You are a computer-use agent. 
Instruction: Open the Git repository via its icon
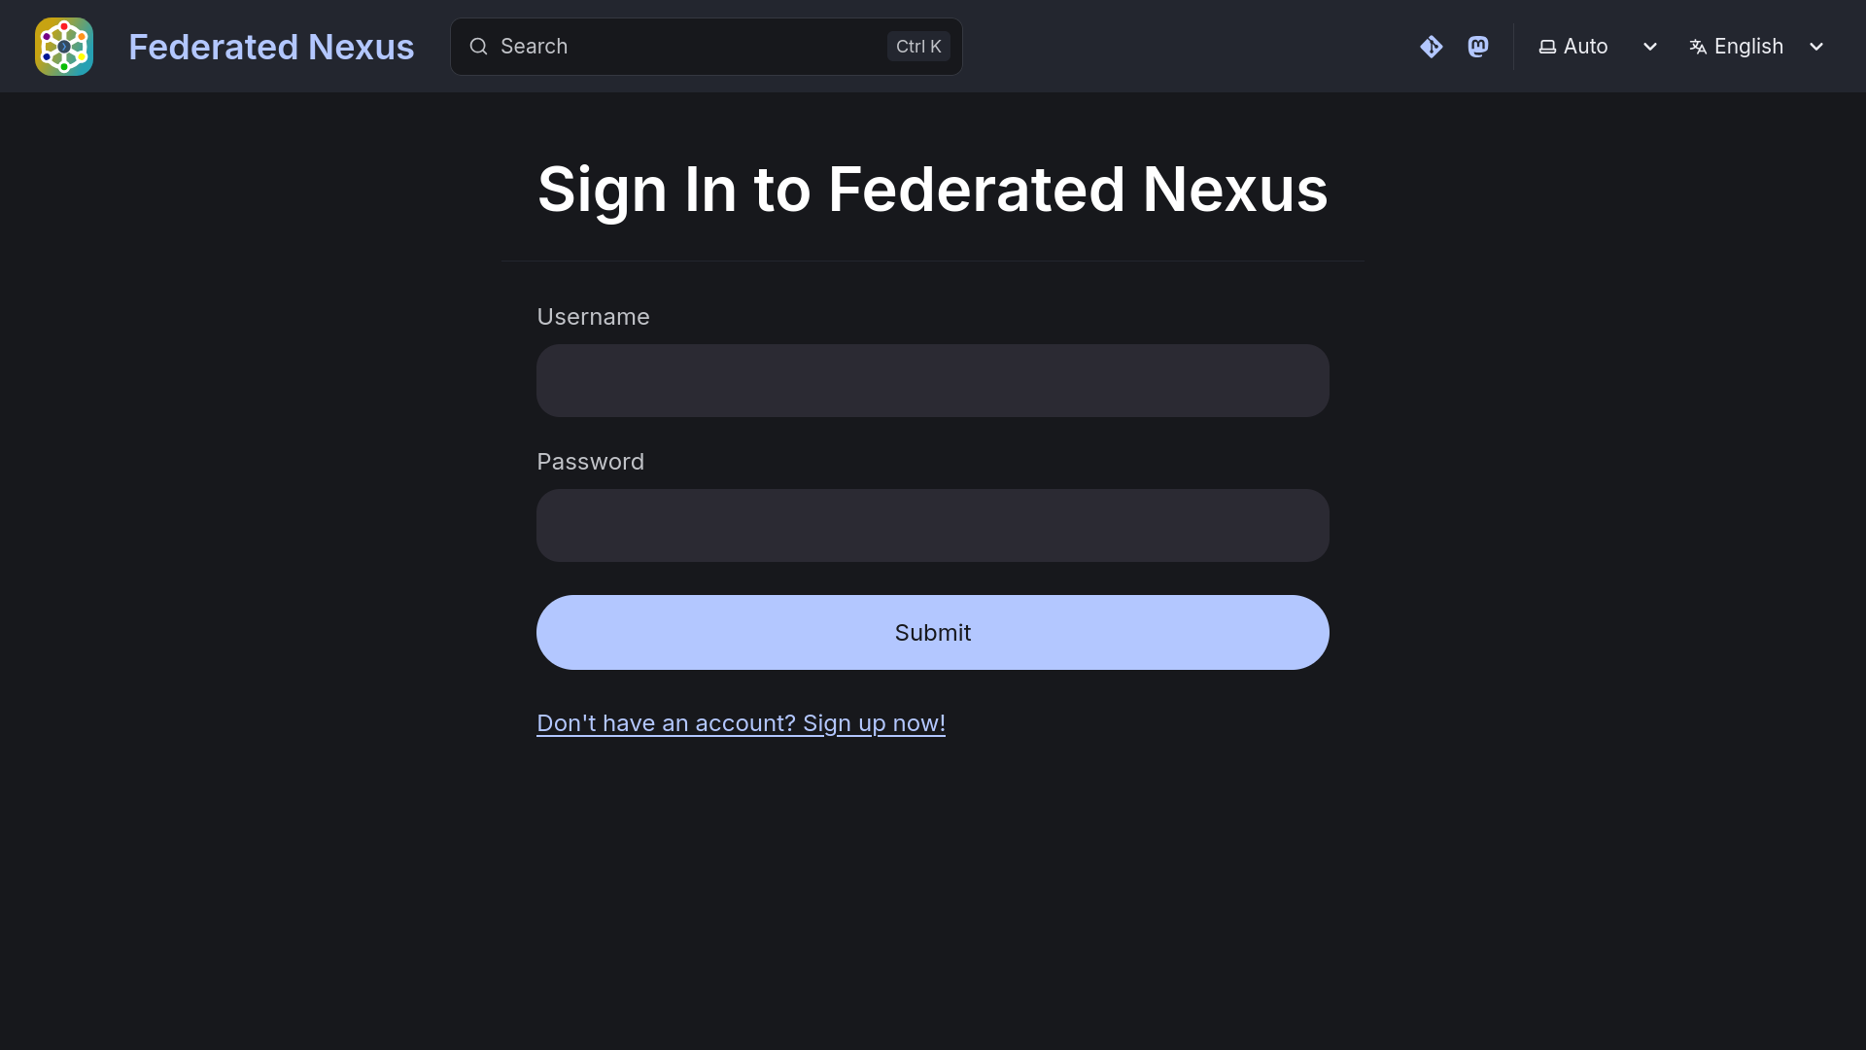1432,46
